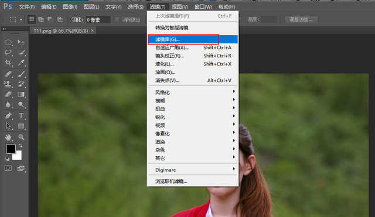Choose 浏览联机滤镜... menu entry
The width and height of the screenshot is (375, 217).
tap(193, 181)
